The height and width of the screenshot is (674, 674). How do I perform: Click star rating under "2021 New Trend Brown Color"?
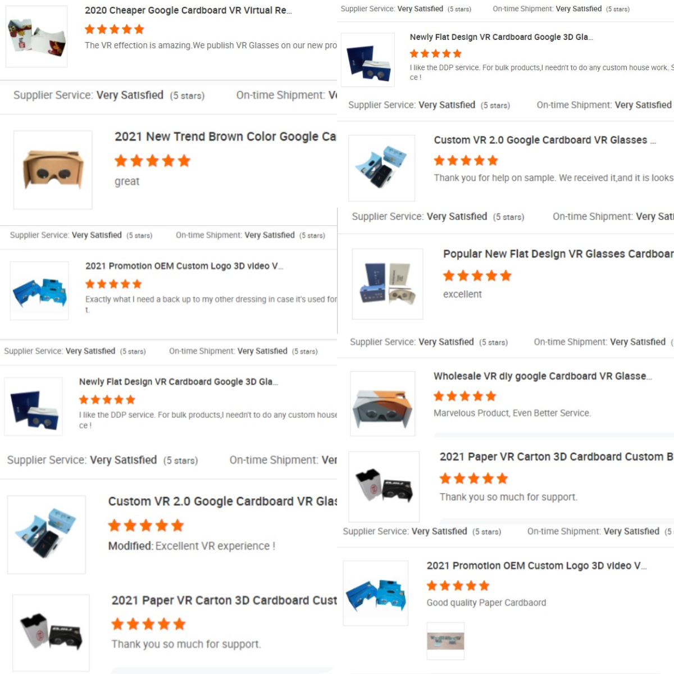tap(153, 161)
